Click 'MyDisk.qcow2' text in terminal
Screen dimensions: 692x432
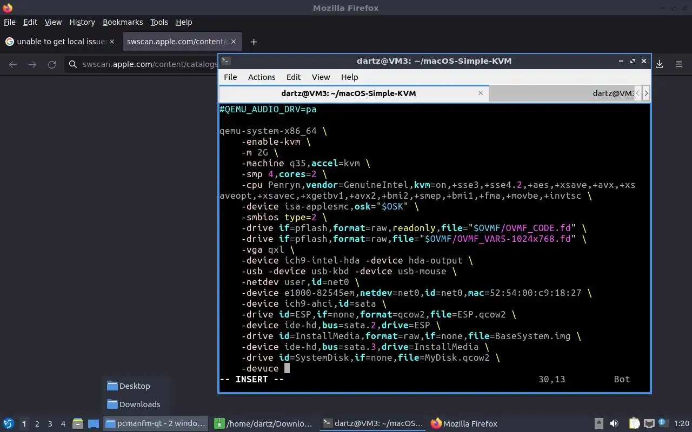point(457,357)
